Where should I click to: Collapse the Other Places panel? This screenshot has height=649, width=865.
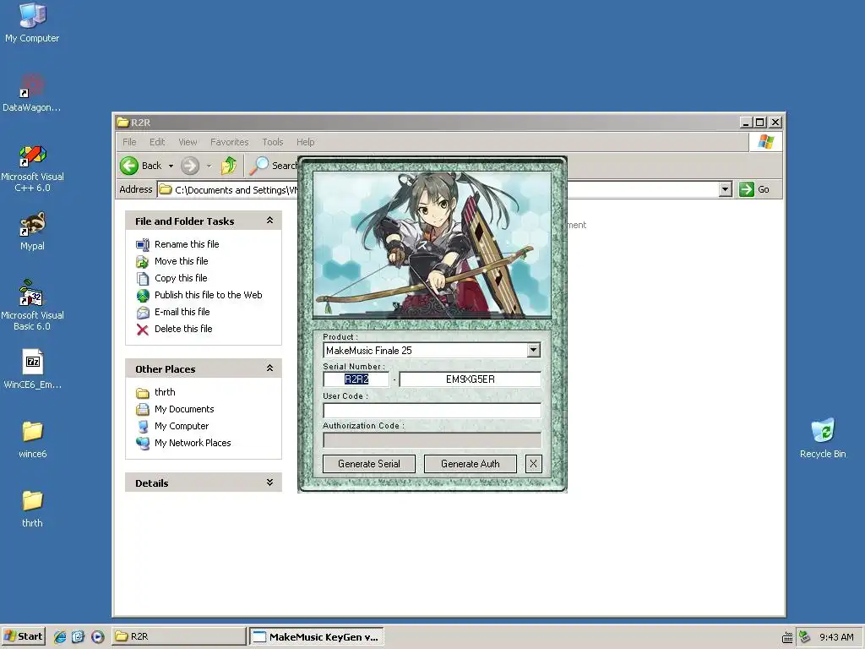tap(269, 368)
